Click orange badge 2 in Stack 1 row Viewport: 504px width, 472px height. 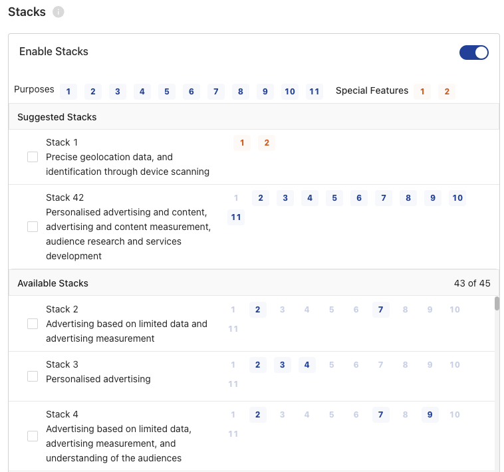click(x=267, y=143)
